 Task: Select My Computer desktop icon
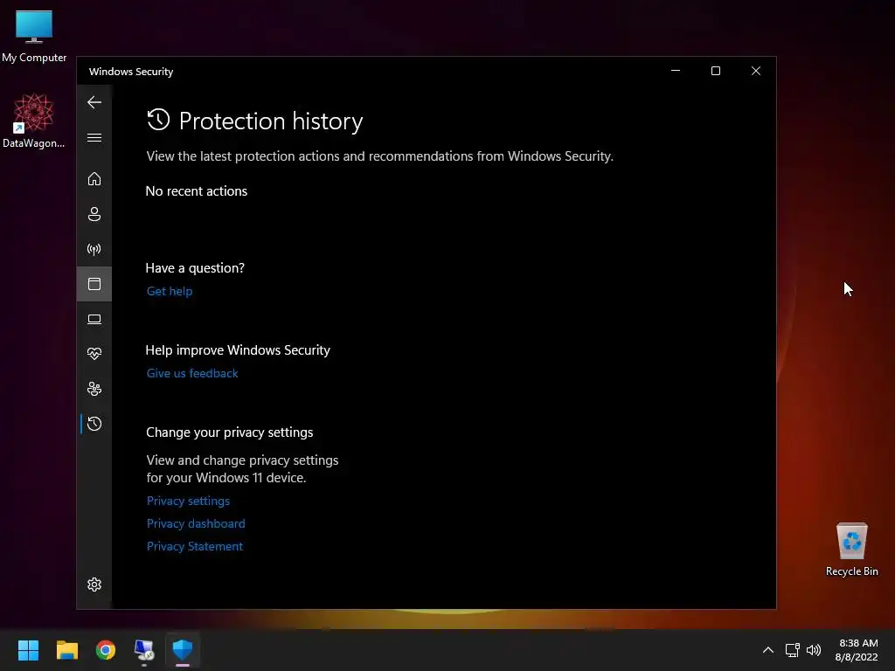click(34, 37)
